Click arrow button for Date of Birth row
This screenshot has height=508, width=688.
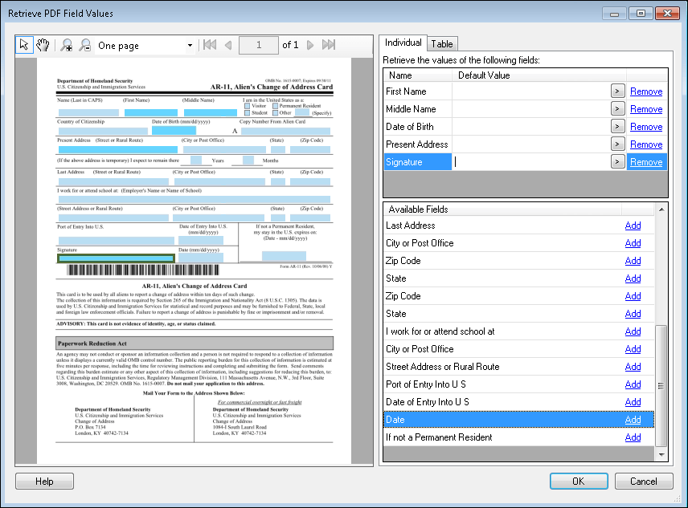point(617,127)
